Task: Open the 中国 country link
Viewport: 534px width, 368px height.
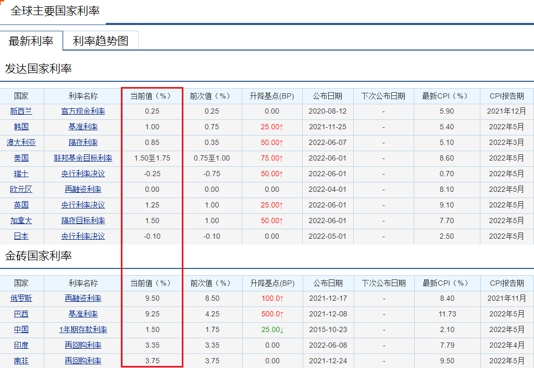Action: click(x=21, y=329)
